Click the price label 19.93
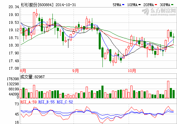Image resolution: width=177 pixels, height=124 pixels. 14,15
